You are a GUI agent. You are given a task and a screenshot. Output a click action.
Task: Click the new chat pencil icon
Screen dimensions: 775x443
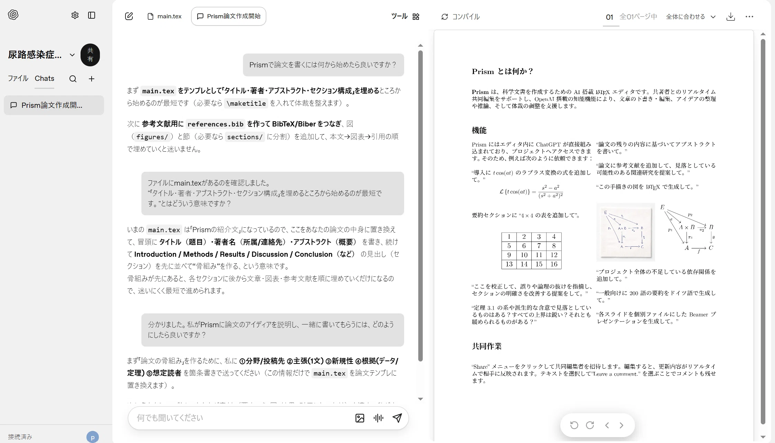pos(129,16)
